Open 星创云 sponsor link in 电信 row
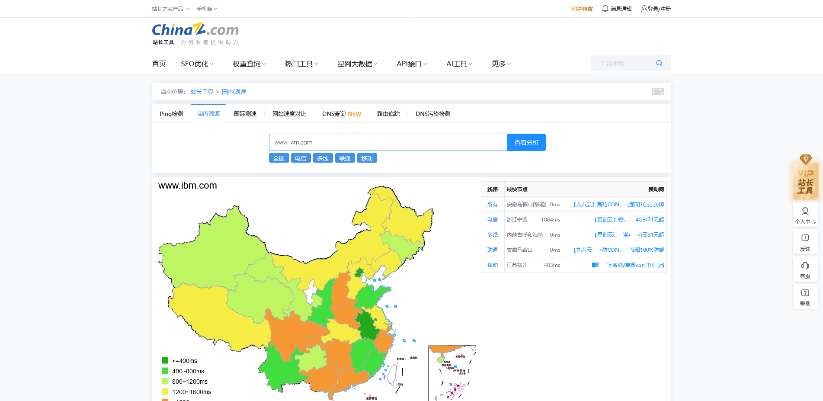The width and height of the screenshot is (823, 401). [629, 220]
